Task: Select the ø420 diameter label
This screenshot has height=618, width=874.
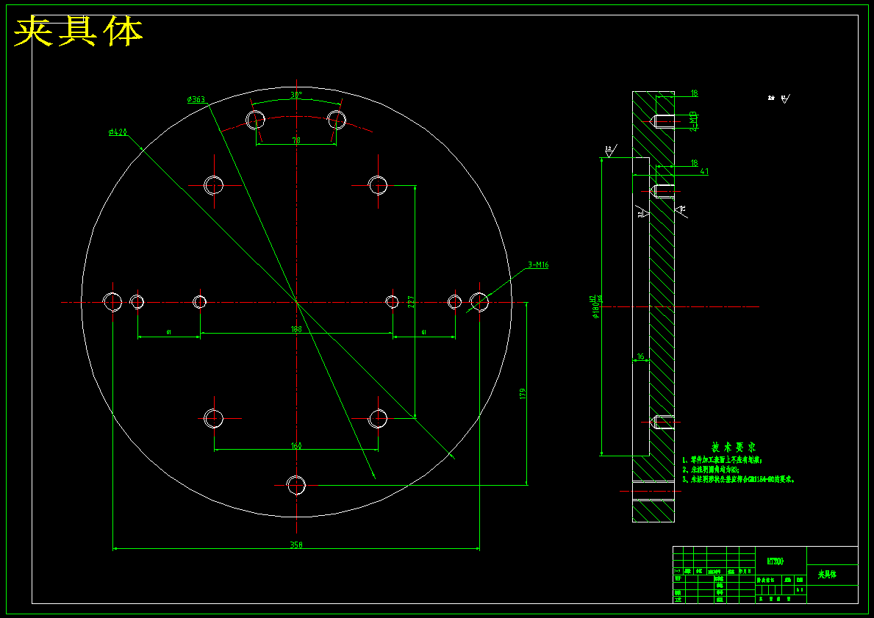Action: pyautogui.click(x=118, y=132)
